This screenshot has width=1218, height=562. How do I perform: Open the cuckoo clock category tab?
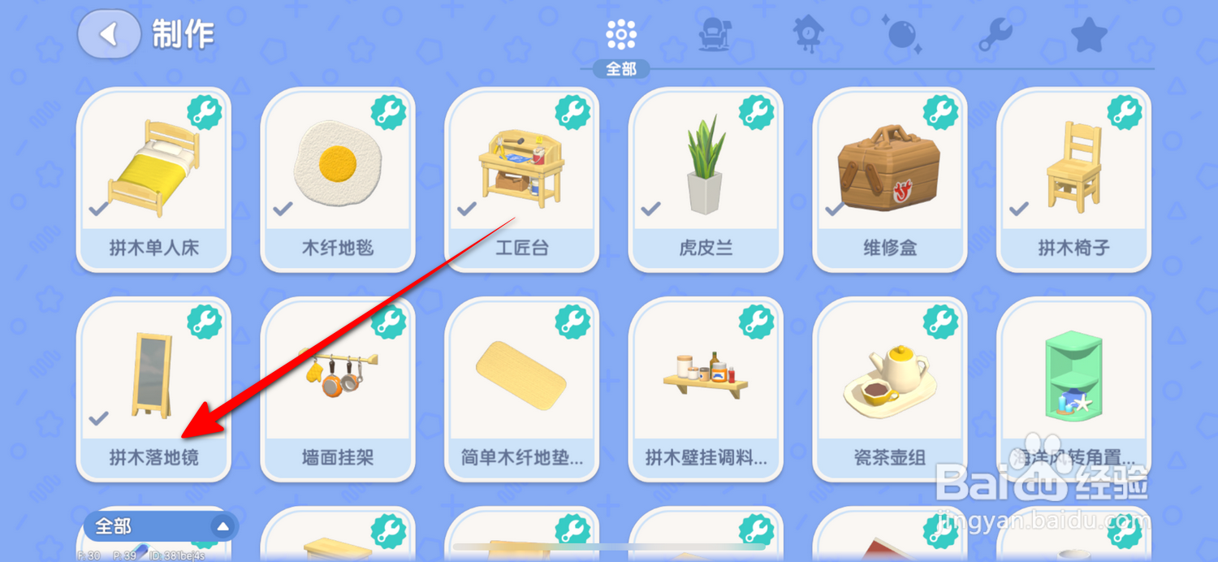click(809, 35)
